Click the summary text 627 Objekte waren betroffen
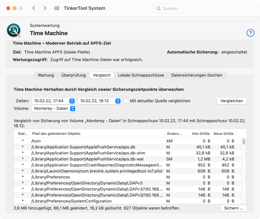 tap(152, 208)
